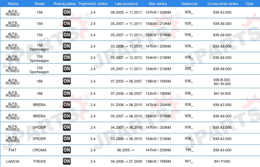Click the FIAT brand cell
The image size is (260, 167).
coord(13,150)
